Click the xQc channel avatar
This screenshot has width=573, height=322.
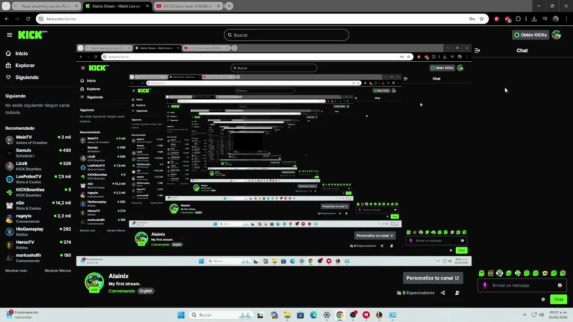click(x=9, y=205)
